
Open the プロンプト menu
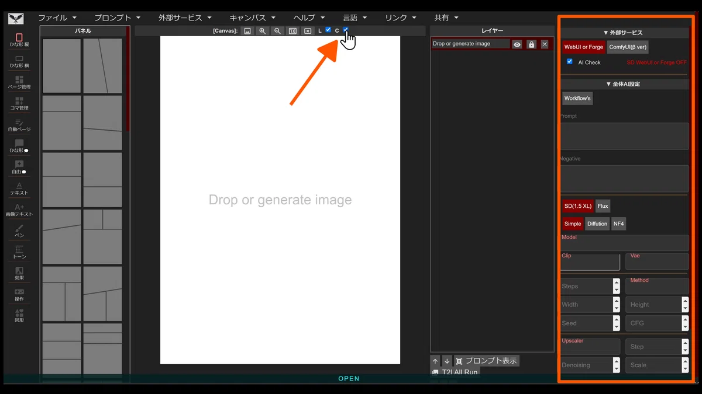point(117,18)
